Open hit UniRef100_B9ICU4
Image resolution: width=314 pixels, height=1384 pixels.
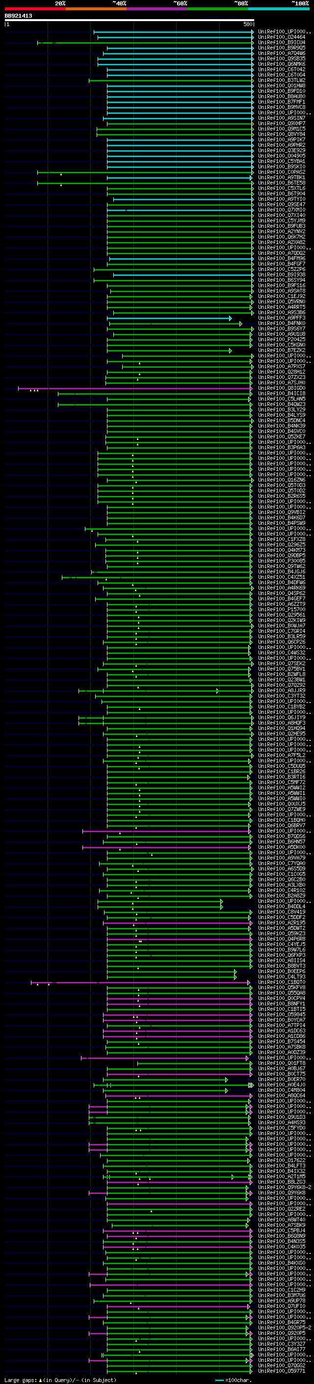tap(282, 42)
